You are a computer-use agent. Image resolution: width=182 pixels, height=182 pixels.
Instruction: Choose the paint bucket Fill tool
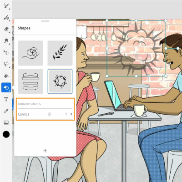tap(6, 76)
